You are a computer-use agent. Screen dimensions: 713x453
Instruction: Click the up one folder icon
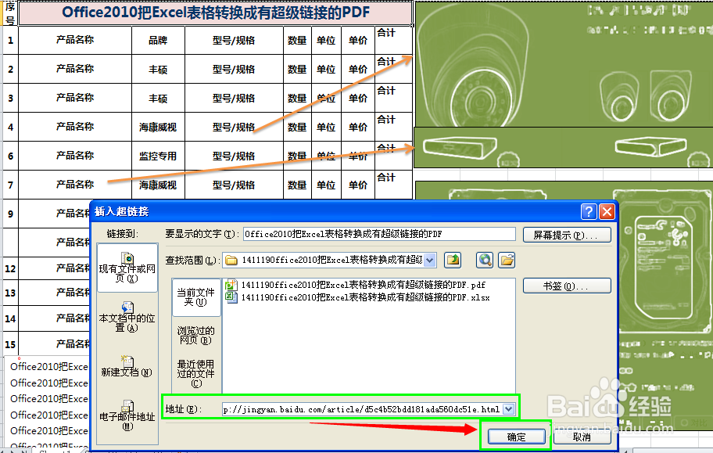pyautogui.click(x=453, y=260)
